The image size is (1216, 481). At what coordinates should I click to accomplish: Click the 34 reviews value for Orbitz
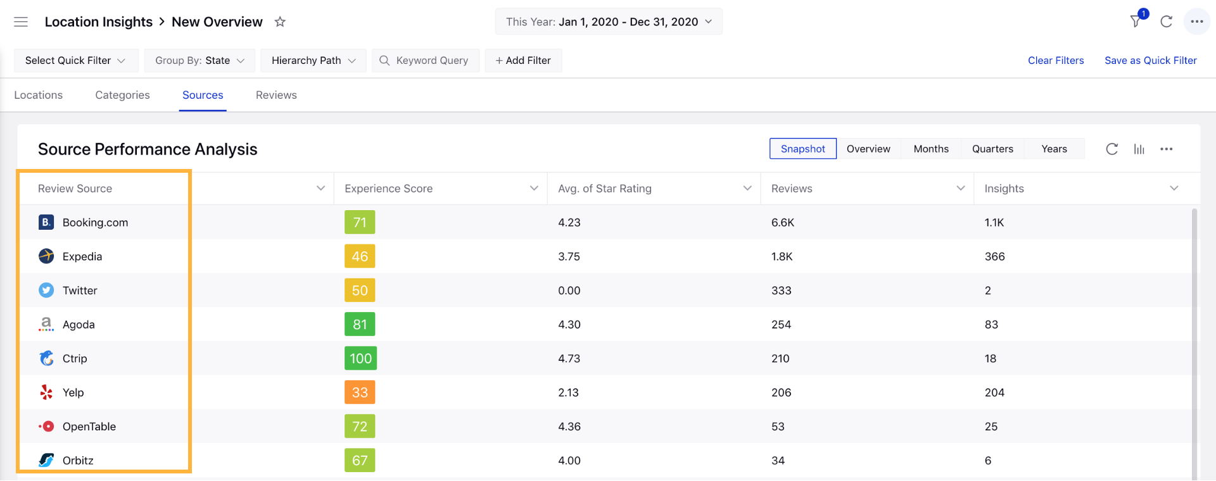[778, 461]
